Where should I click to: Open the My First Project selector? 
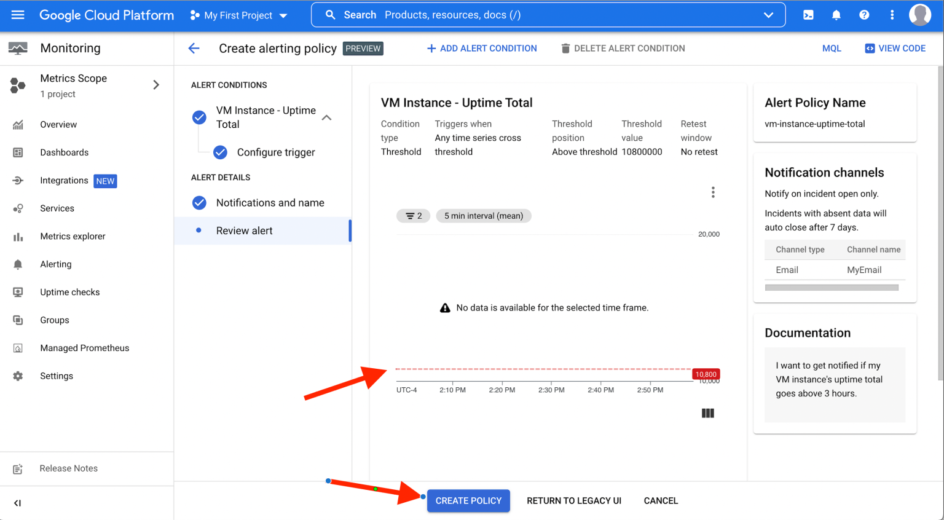pyautogui.click(x=238, y=15)
